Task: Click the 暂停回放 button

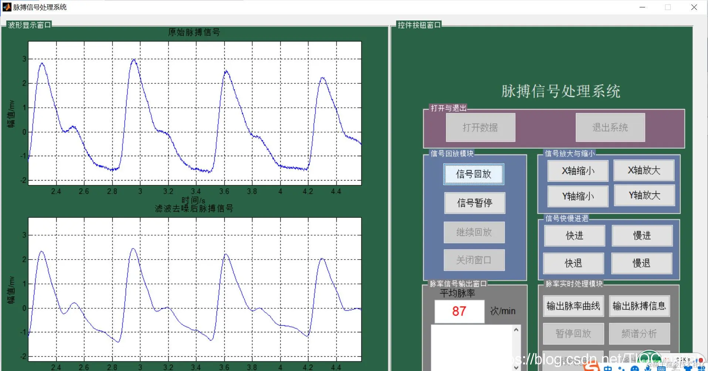Action: (573, 334)
